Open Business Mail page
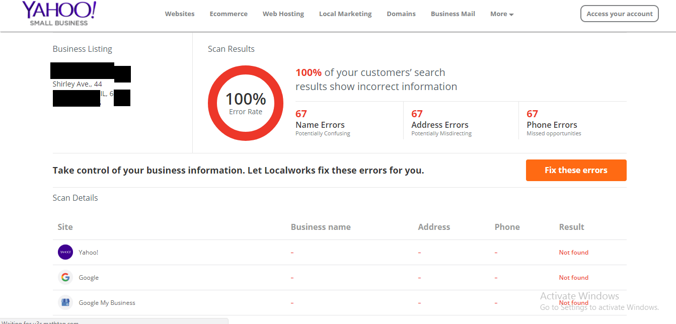Image resolution: width=676 pixels, height=324 pixels. point(453,14)
